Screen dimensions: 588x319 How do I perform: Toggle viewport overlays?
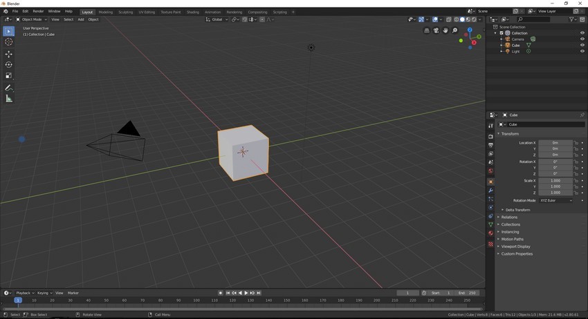click(435, 19)
